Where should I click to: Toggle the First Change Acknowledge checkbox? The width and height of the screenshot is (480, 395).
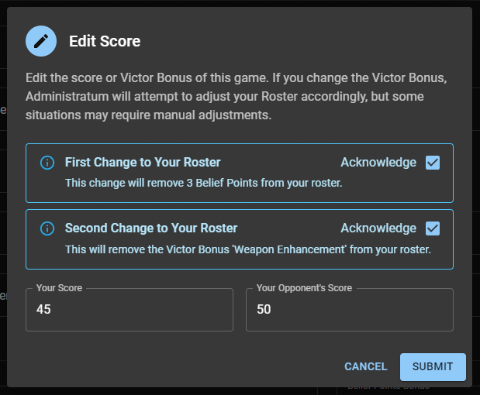(x=433, y=163)
